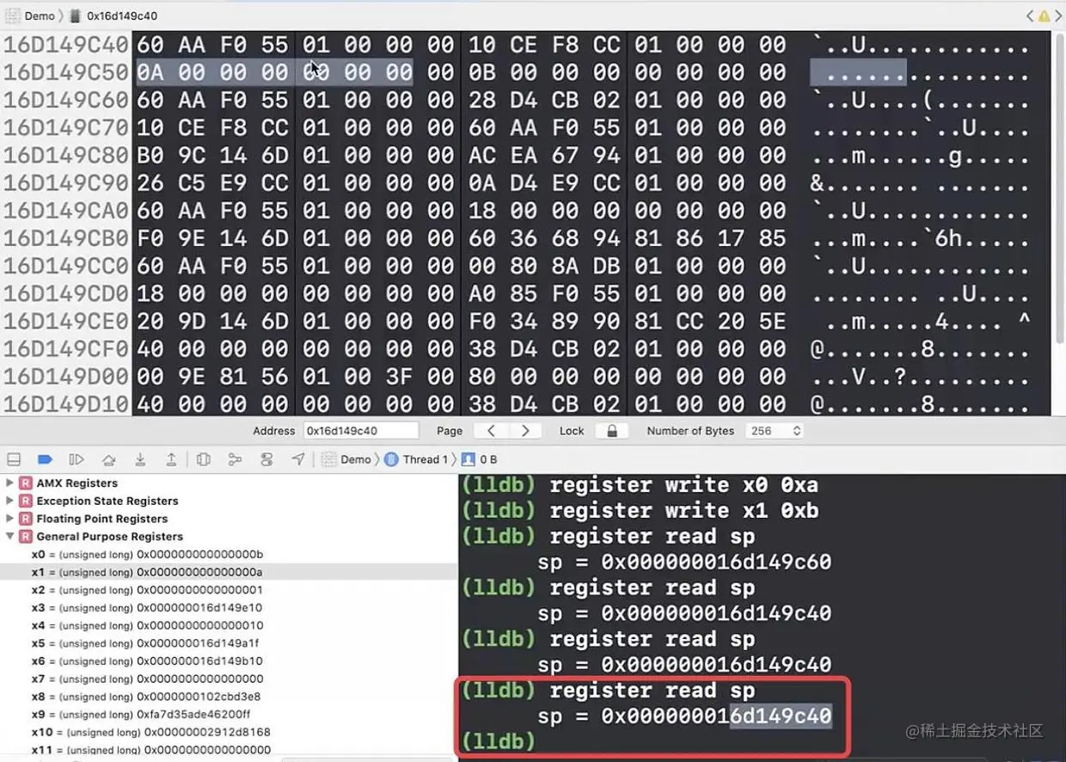Open the Debug View Hierarchy icon
Image resolution: width=1066 pixels, height=762 pixels.
[204, 459]
